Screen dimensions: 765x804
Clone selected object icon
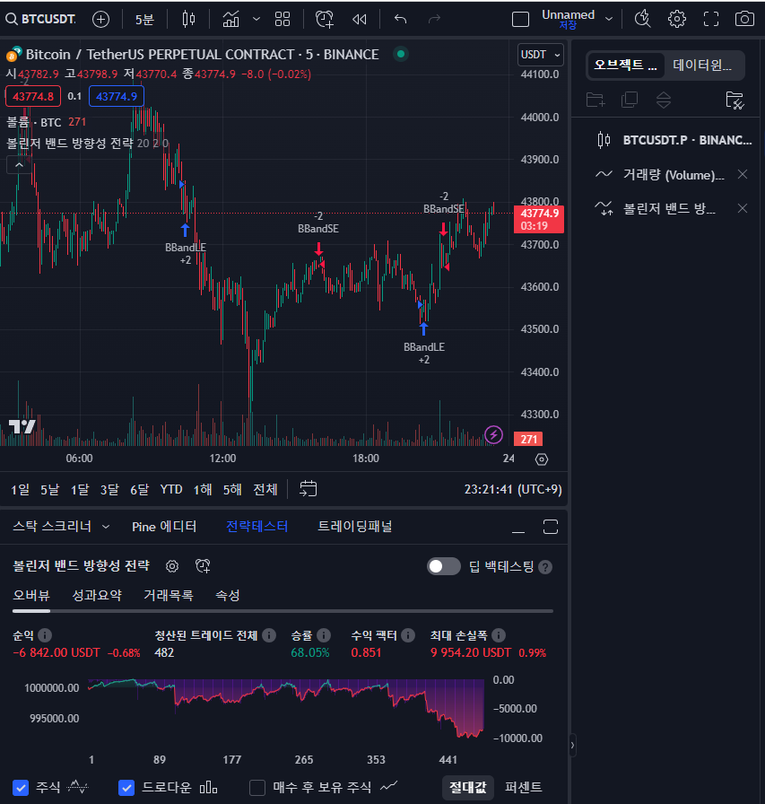tap(630, 100)
